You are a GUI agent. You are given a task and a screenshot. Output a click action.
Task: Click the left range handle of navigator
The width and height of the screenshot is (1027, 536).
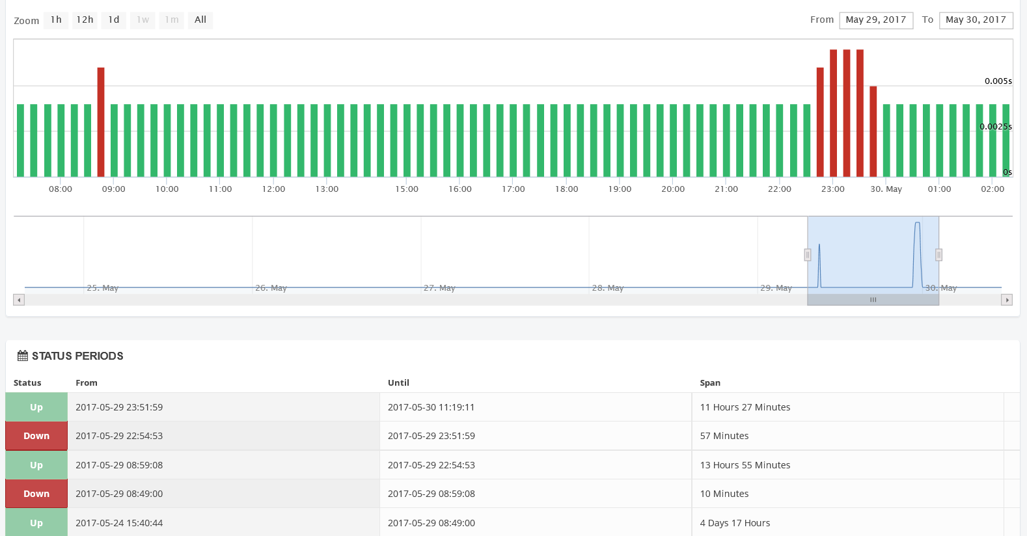tap(808, 255)
